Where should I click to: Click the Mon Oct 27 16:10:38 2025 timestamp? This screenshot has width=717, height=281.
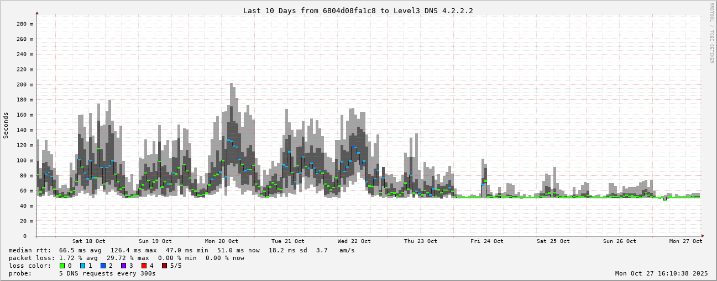click(x=661, y=273)
